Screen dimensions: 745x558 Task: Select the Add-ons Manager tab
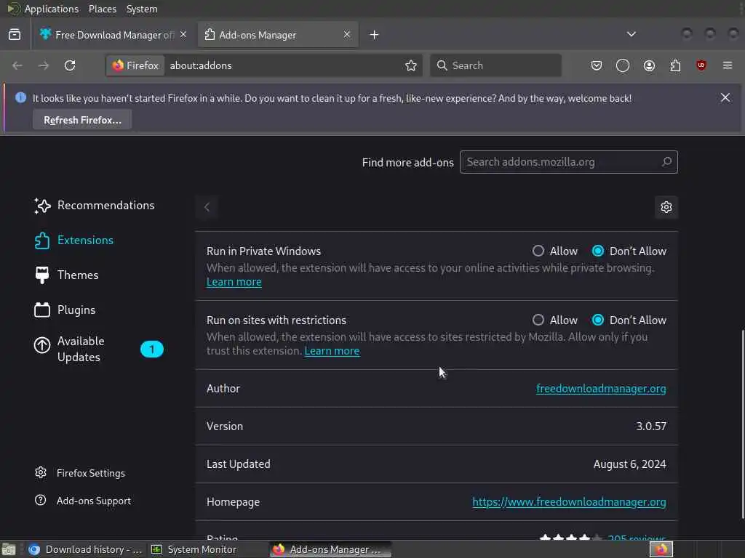pos(278,35)
